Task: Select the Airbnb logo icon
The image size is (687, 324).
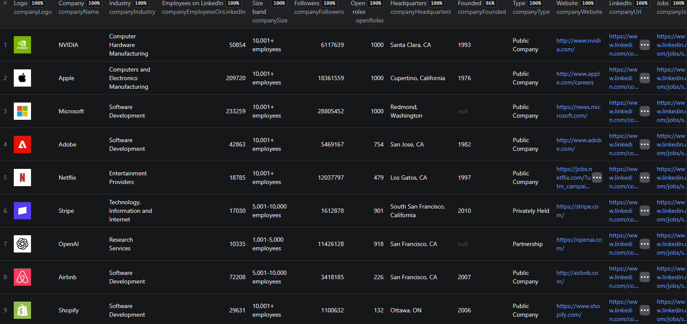Action: 22,277
